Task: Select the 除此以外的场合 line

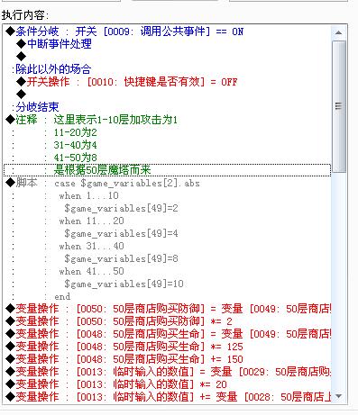Action: (168, 69)
